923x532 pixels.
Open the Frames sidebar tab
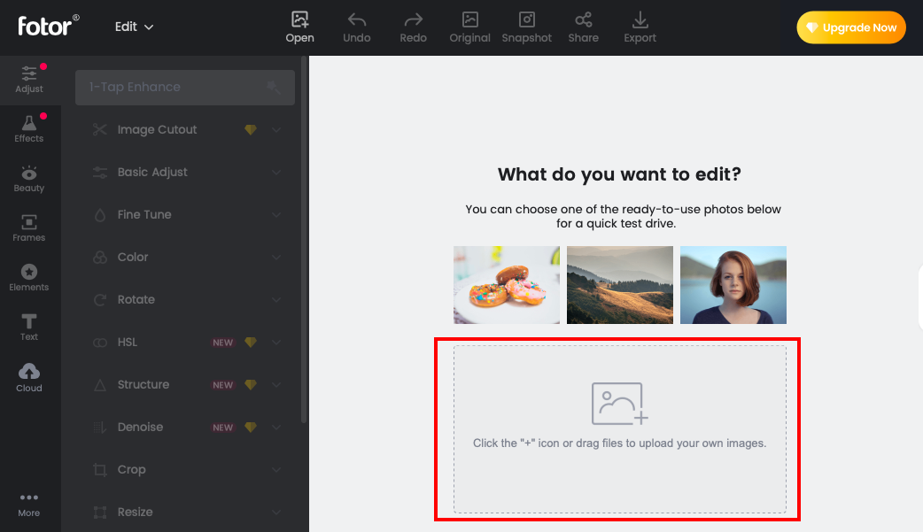click(29, 228)
